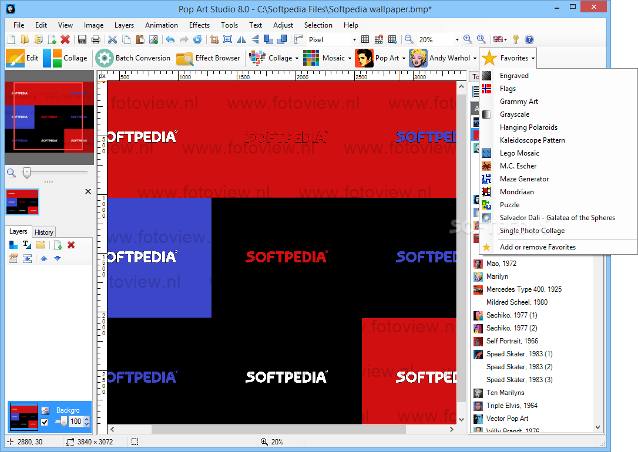The height and width of the screenshot is (452, 638).
Task: Click the Cut scissors icon
Action: tap(113, 39)
